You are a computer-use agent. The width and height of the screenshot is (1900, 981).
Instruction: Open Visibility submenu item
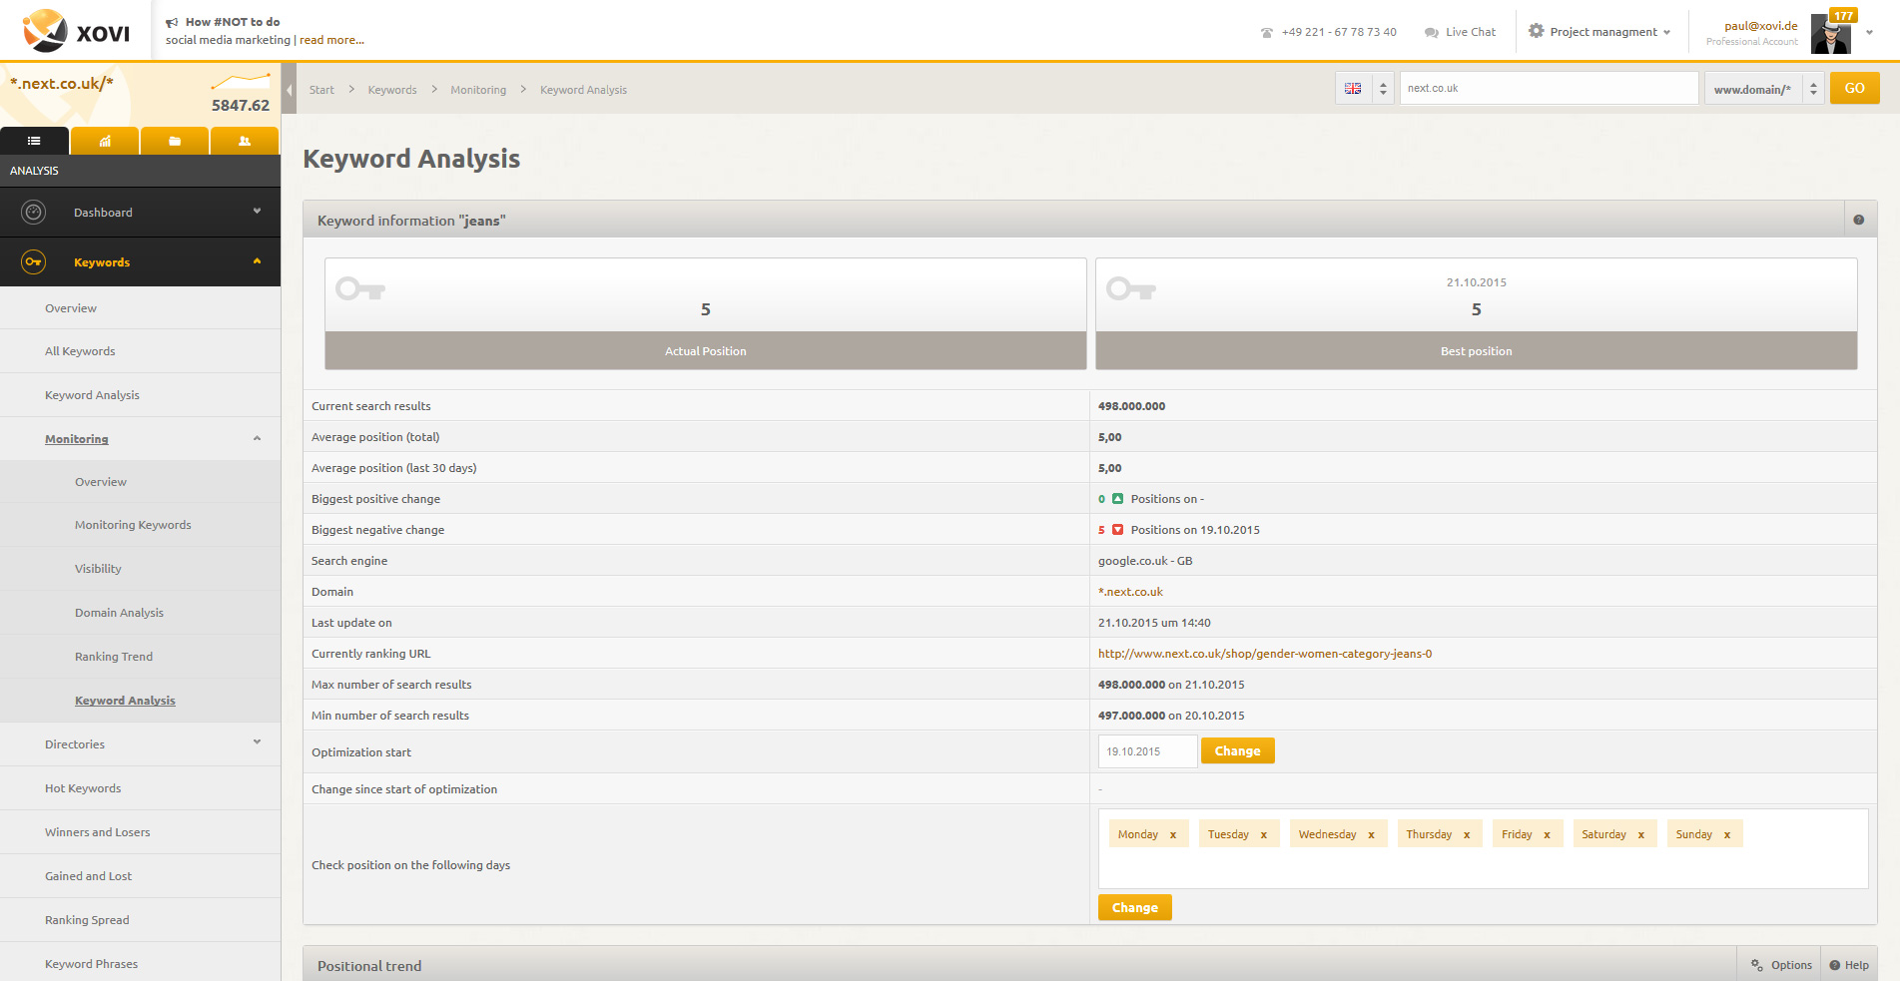click(98, 569)
